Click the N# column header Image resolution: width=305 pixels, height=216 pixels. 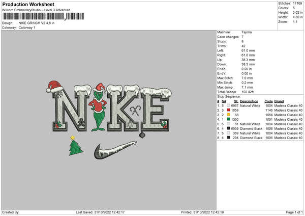pos(224,101)
